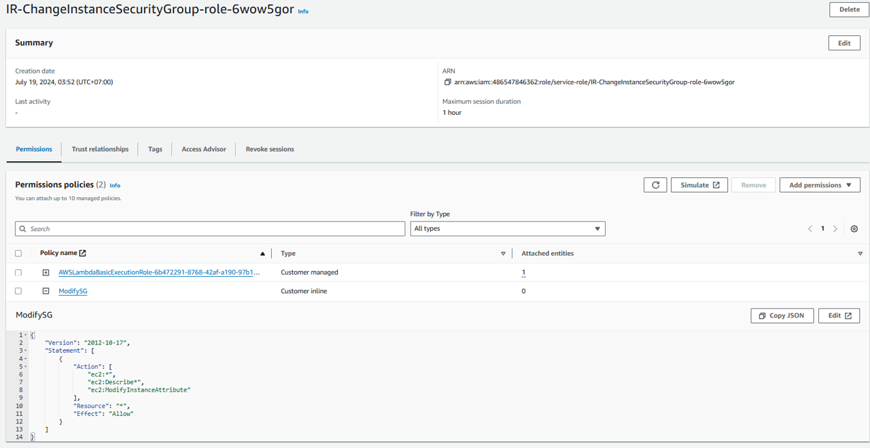870x448 pixels.
Task: Collapse the ModifySG policy row
Action: click(x=46, y=291)
